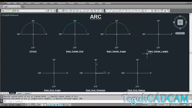Image resolution: width=192 pixels, height=108 pixels.
Task: Select the Region tool
Action: 159,11
